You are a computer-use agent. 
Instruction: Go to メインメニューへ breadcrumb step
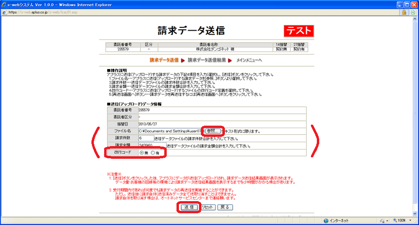(249, 60)
